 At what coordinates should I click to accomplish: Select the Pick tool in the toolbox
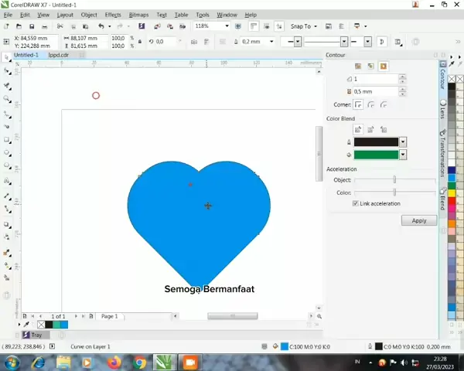(7, 57)
